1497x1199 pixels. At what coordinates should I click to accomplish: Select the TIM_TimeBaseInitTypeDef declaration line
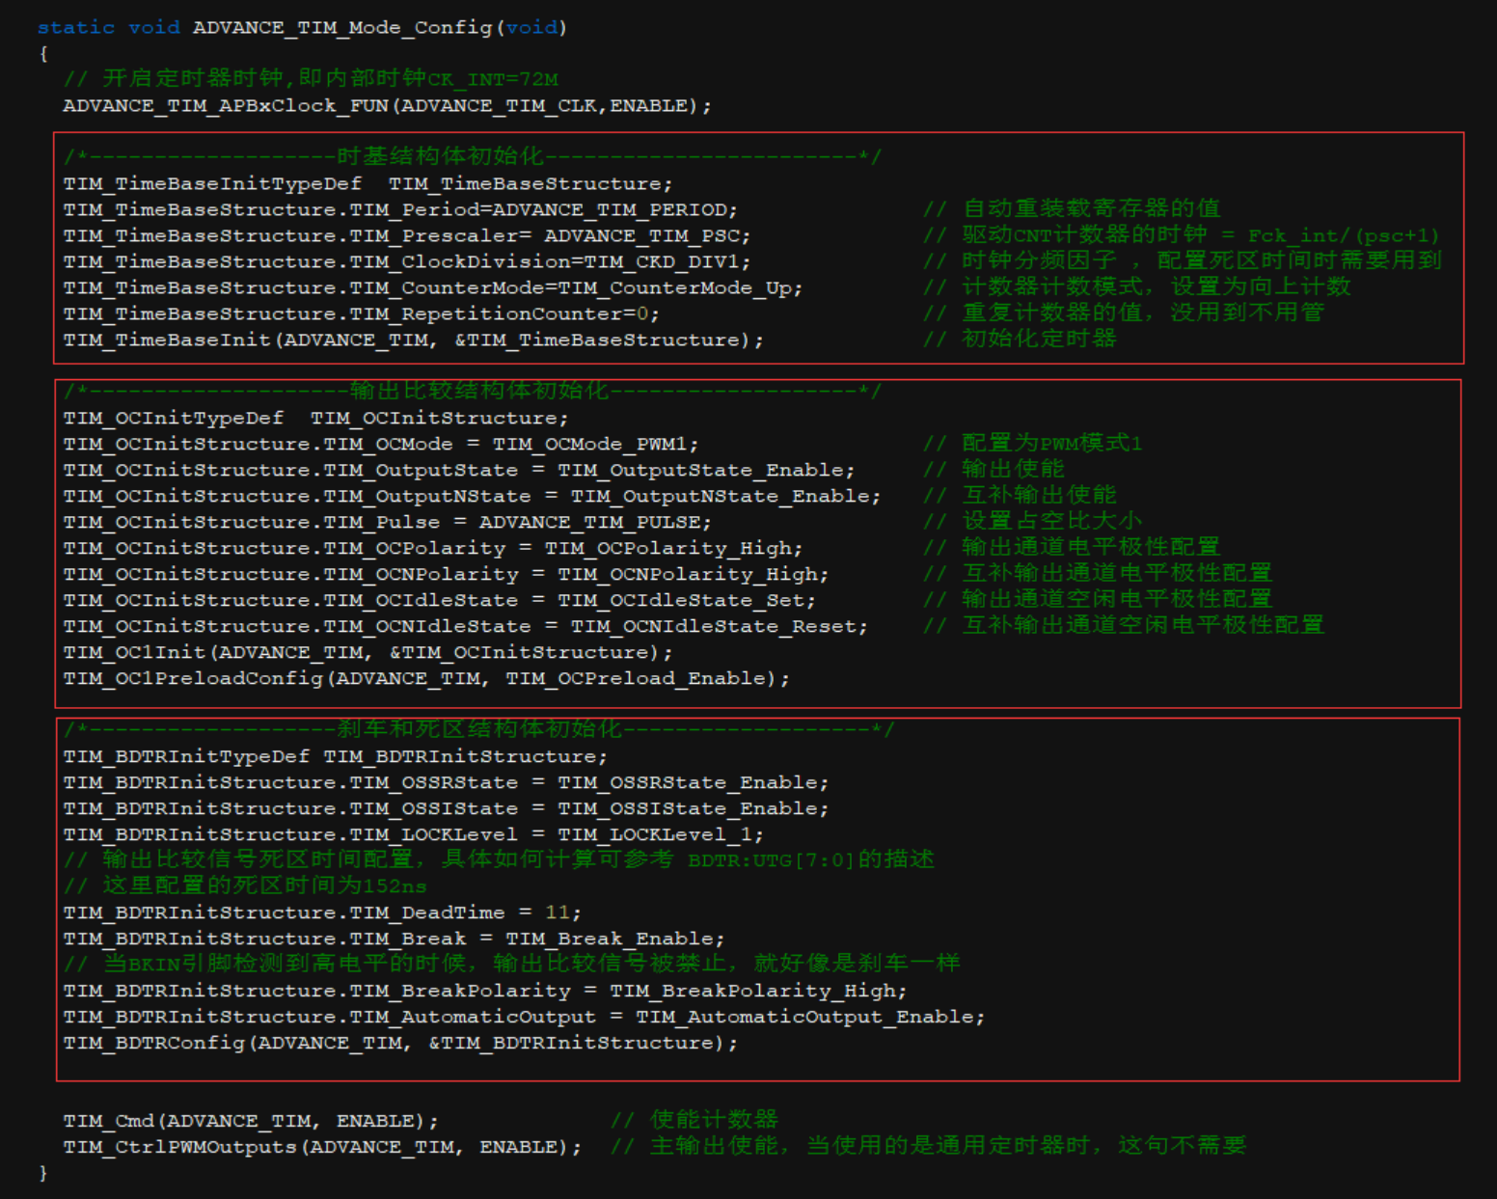(367, 183)
